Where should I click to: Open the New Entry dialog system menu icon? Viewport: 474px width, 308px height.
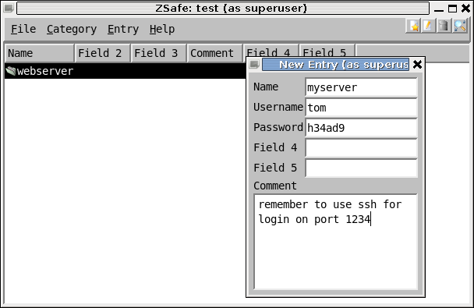(x=254, y=65)
